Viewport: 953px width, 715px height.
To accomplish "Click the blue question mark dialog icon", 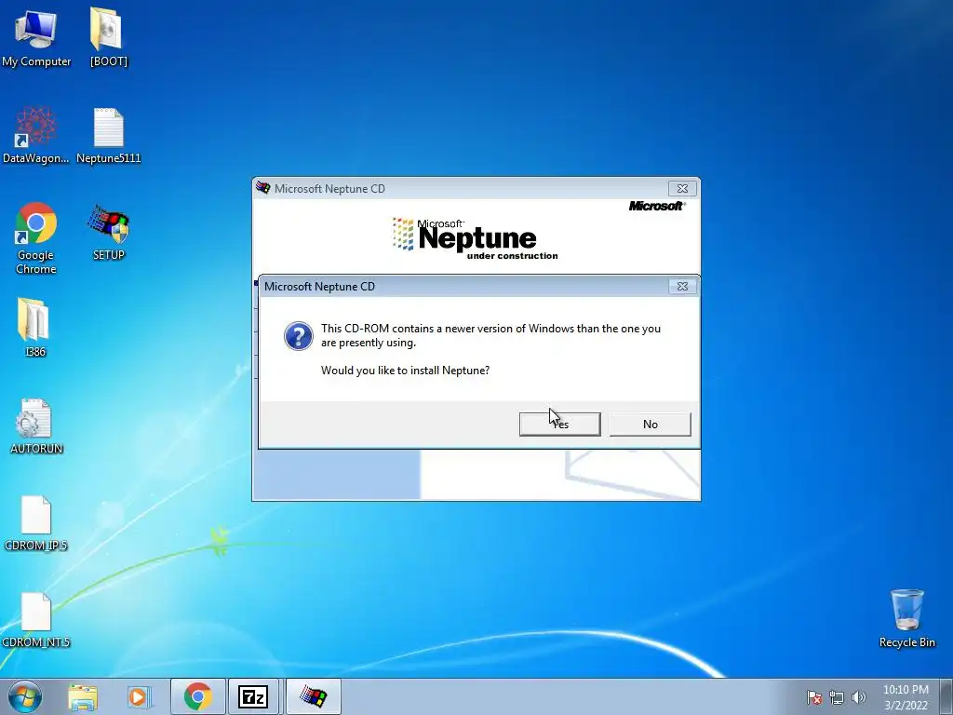I will pos(299,336).
